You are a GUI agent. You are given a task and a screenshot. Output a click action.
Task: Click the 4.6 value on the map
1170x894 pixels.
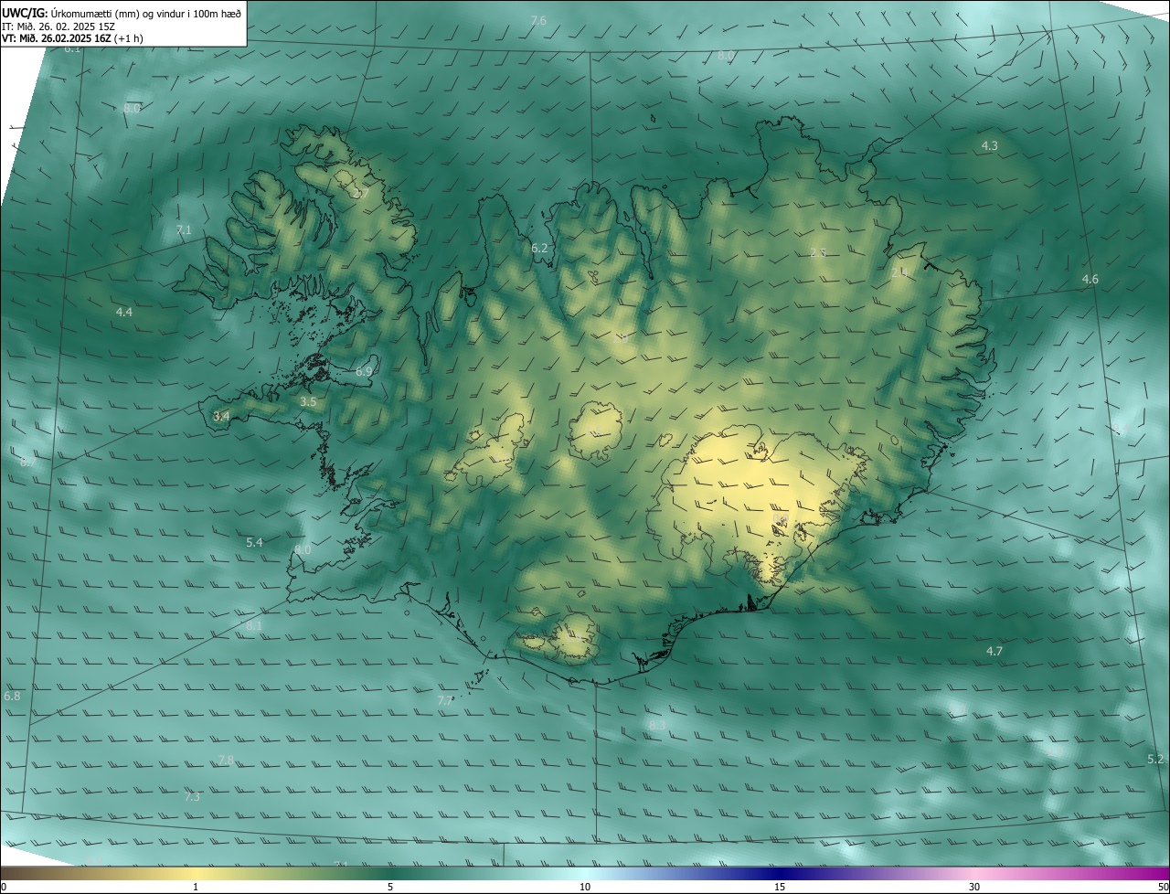[x=1090, y=280]
